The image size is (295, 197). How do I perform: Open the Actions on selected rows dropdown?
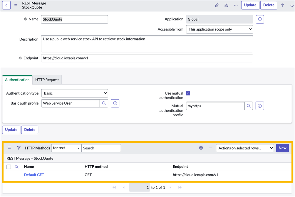(x=245, y=148)
